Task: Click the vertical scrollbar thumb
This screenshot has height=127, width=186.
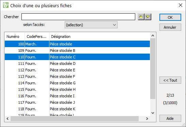Action: coord(153,69)
